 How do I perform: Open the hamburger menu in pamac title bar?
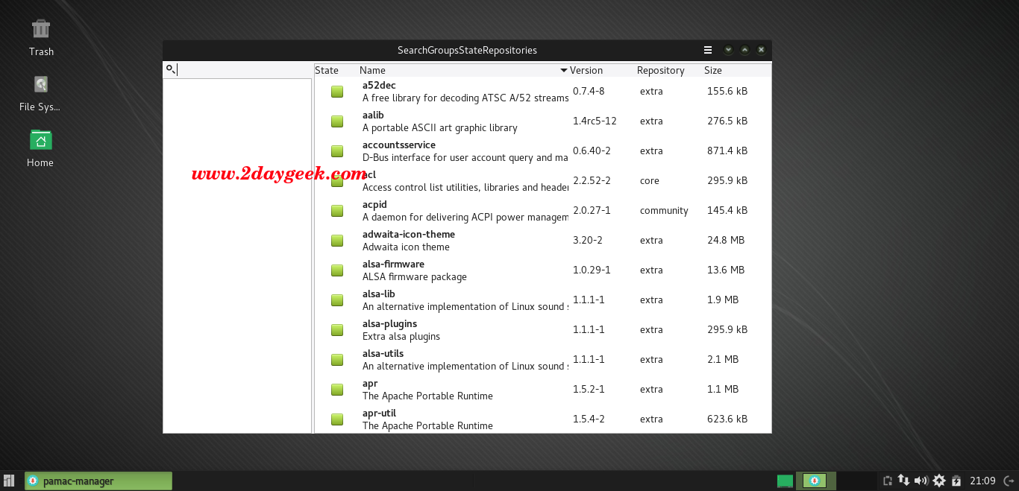tap(708, 50)
